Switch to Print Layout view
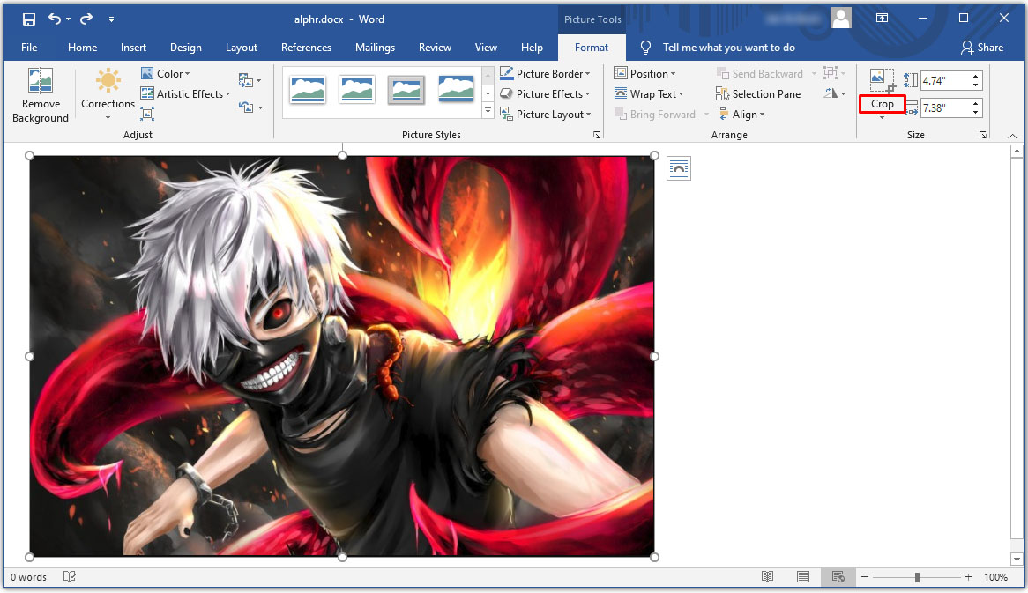Viewport: 1028px width, 593px height. (802, 576)
